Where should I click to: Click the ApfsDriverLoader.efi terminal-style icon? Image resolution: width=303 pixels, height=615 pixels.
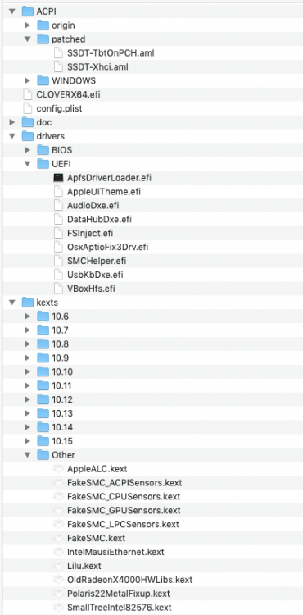(58, 178)
